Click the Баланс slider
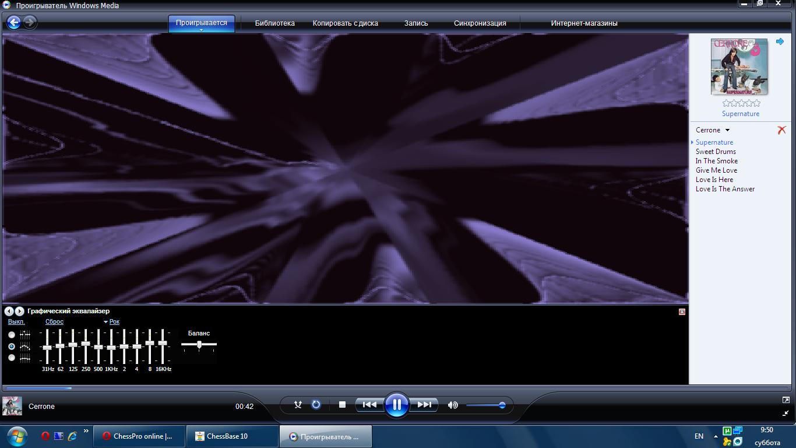 pos(199,345)
